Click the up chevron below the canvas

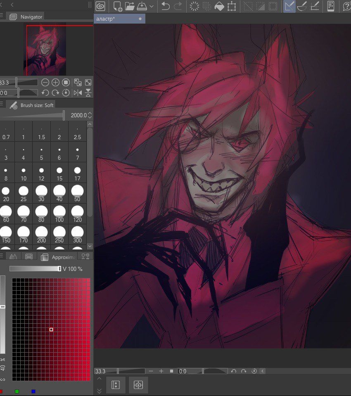pyautogui.click(x=99, y=379)
